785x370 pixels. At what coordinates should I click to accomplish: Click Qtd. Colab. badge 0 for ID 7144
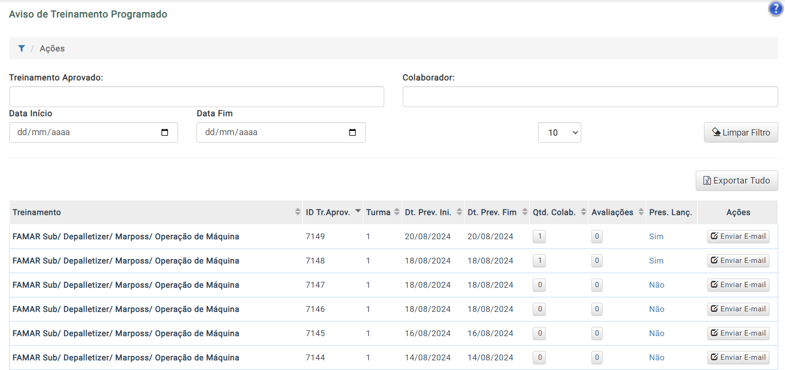540,357
